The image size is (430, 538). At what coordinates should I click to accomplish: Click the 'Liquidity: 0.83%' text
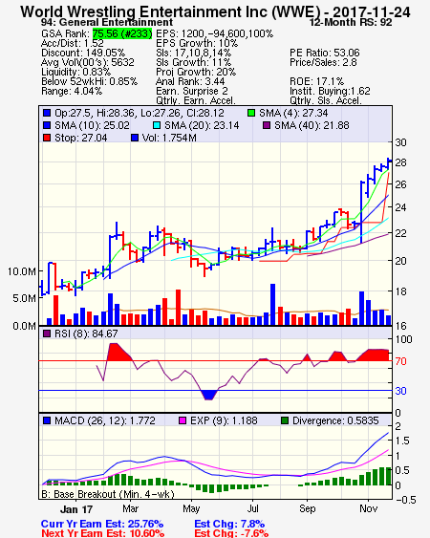pyautogui.click(x=75, y=72)
